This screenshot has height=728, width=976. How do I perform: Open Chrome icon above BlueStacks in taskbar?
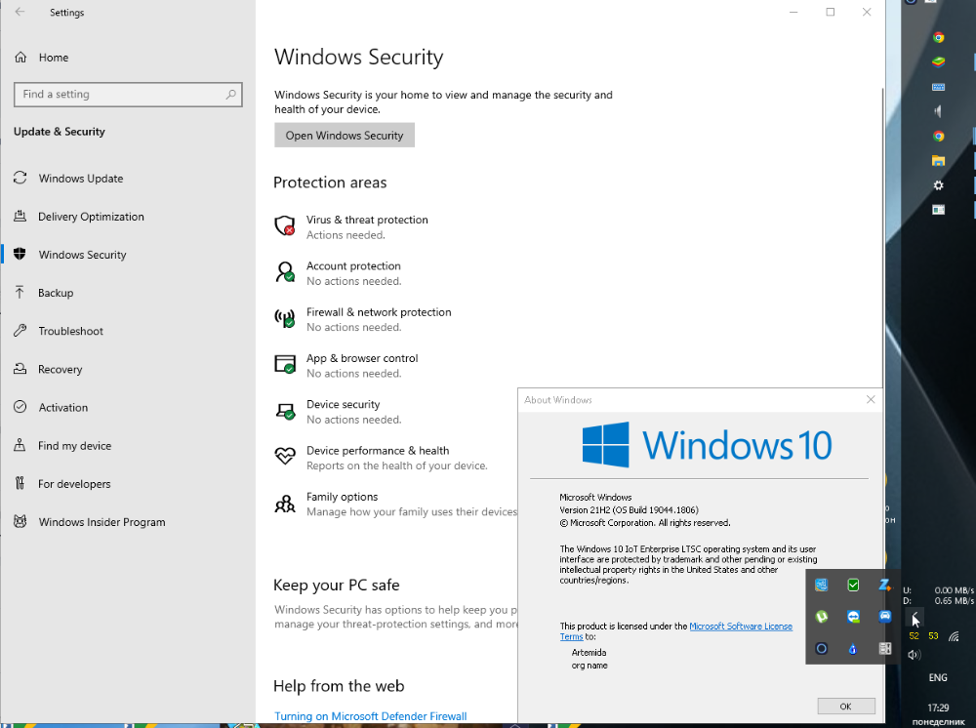coord(938,37)
